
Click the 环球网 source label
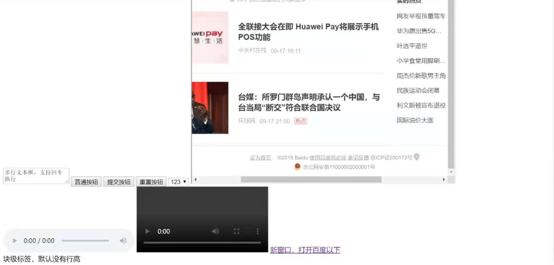click(247, 121)
